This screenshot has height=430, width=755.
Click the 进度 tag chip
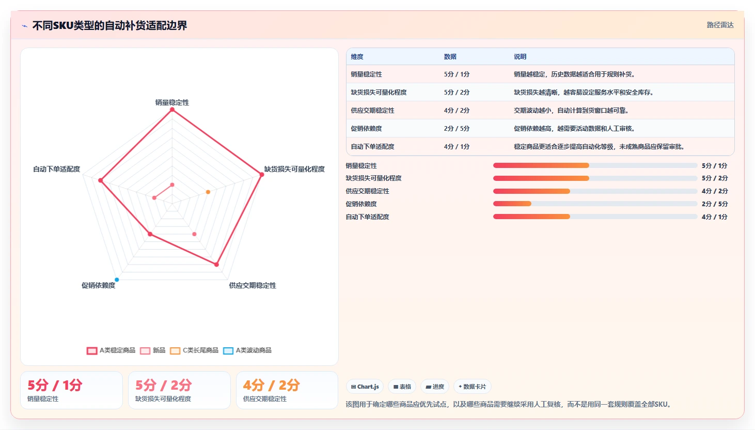[x=435, y=387]
